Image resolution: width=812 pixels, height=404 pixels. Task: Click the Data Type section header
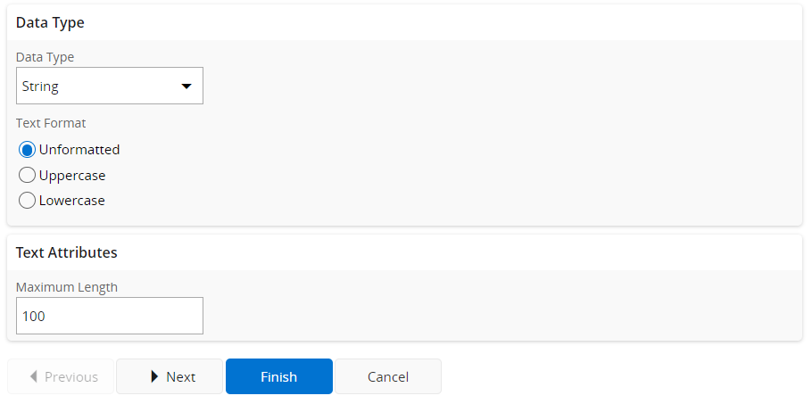[x=50, y=22]
